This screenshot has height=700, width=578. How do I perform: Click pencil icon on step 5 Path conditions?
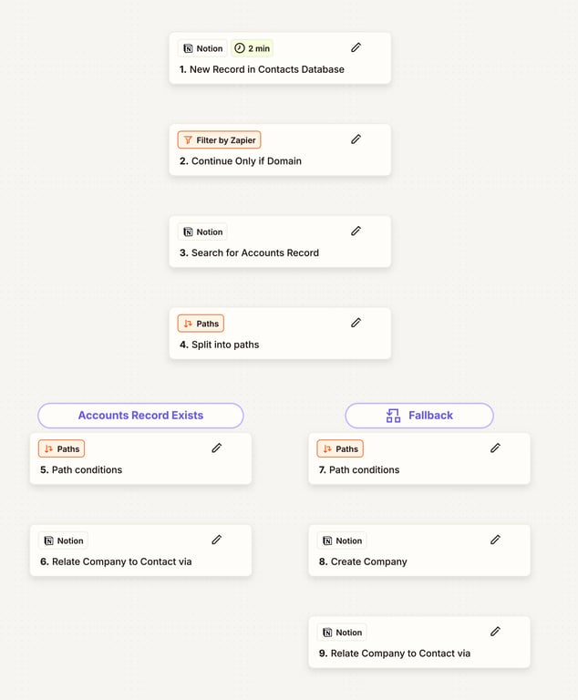217,448
